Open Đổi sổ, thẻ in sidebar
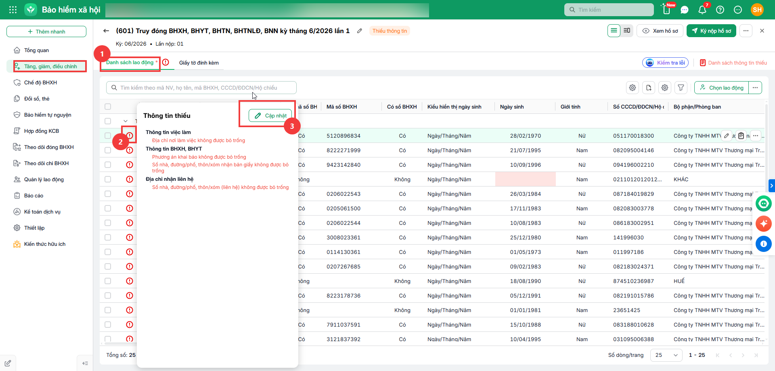Screen dimensions: 775x371 47,99
